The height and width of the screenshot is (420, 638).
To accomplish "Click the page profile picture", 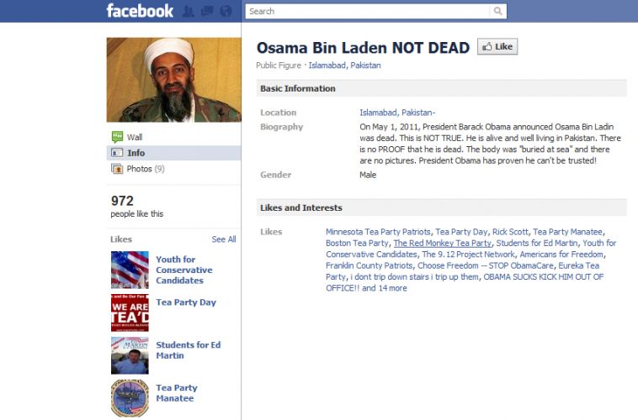I will pyautogui.click(x=173, y=80).
